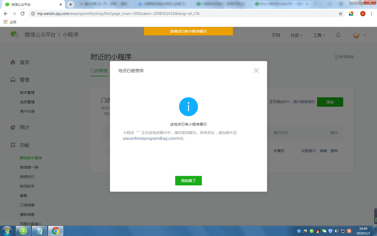377x236 pixels.
Task: Select the 微信公众平台 browser tab
Action: point(33,4)
